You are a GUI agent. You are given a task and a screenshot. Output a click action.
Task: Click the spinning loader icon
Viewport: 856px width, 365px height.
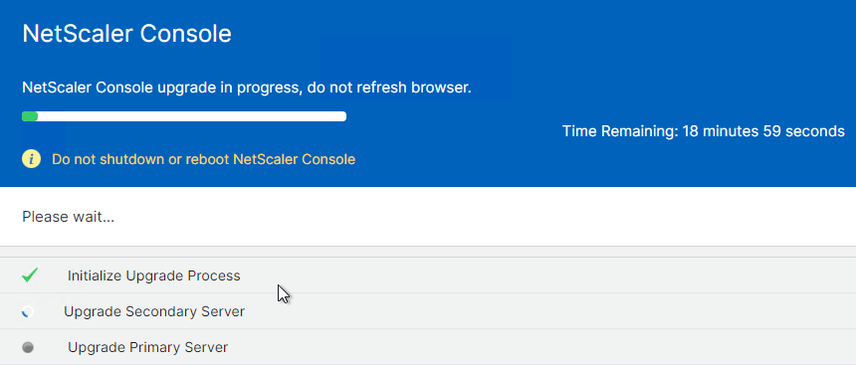[28, 311]
